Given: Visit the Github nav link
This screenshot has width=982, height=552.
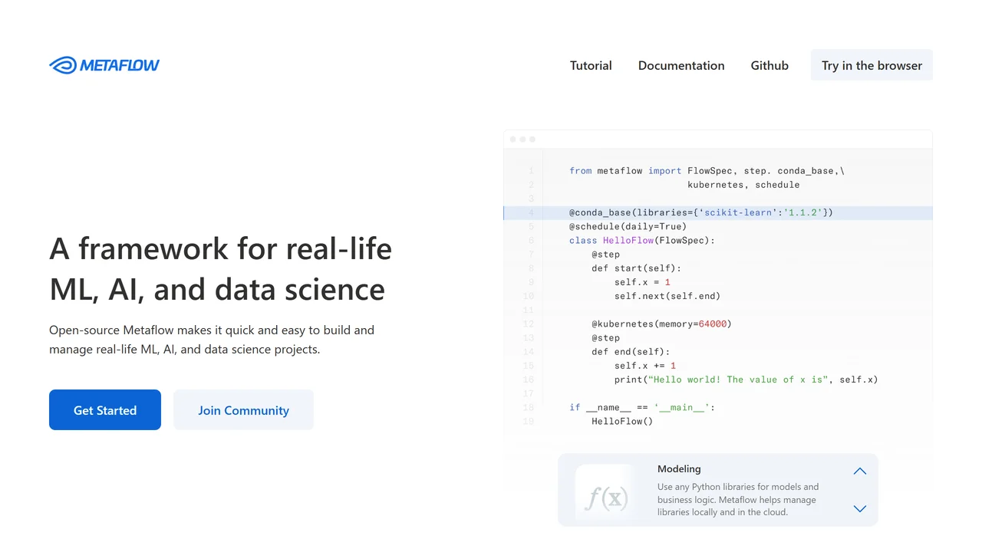Looking at the screenshot, I should [x=769, y=65].
